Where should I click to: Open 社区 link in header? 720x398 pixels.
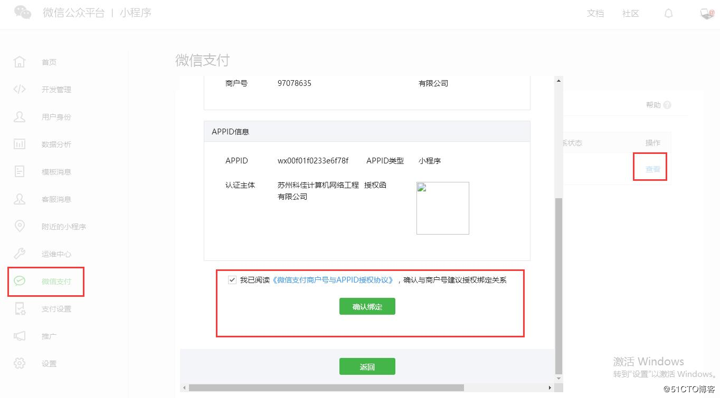pos(631,14)
